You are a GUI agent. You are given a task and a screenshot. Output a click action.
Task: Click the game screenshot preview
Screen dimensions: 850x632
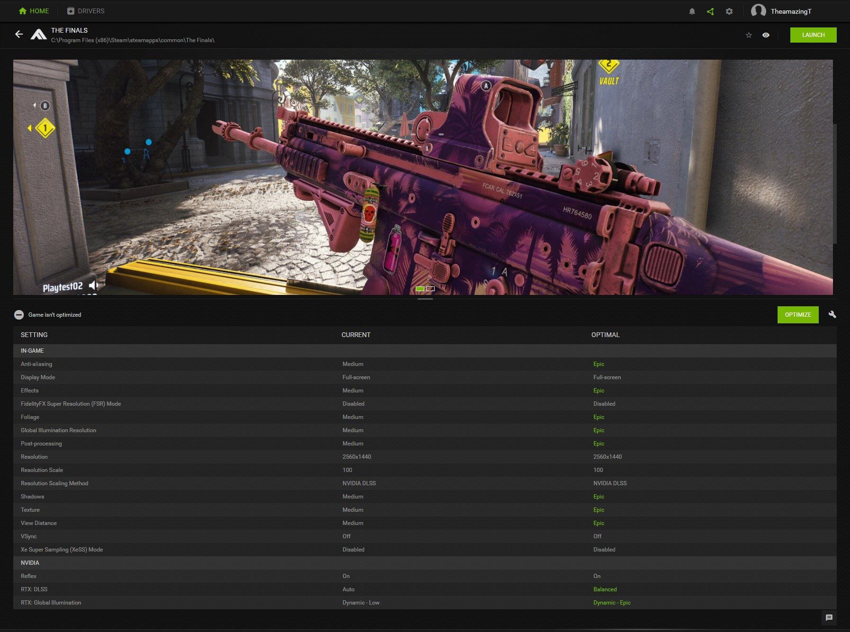click(x=423, y=177)
